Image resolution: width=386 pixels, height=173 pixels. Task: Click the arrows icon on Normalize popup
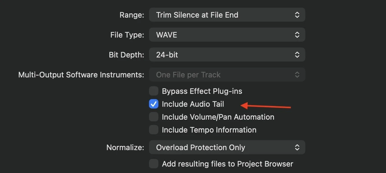(297, 147)
